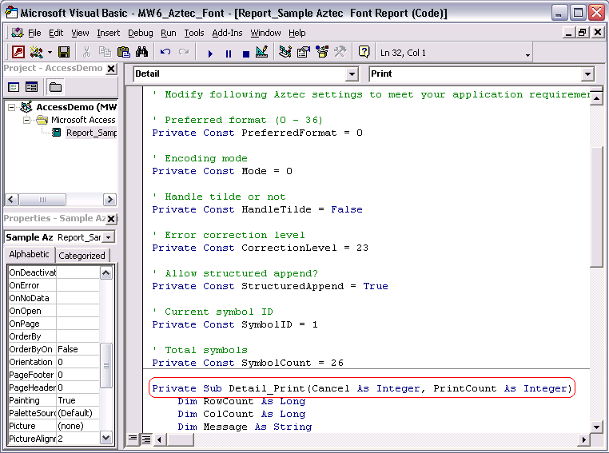Screen dimensions: 609x453
Task: Click the Reset (stop) icon
Action: pos(246,54)
